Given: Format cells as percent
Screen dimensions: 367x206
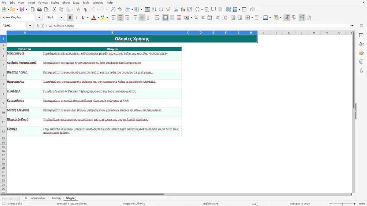Looking at the screenshot, I should (196, 18).
